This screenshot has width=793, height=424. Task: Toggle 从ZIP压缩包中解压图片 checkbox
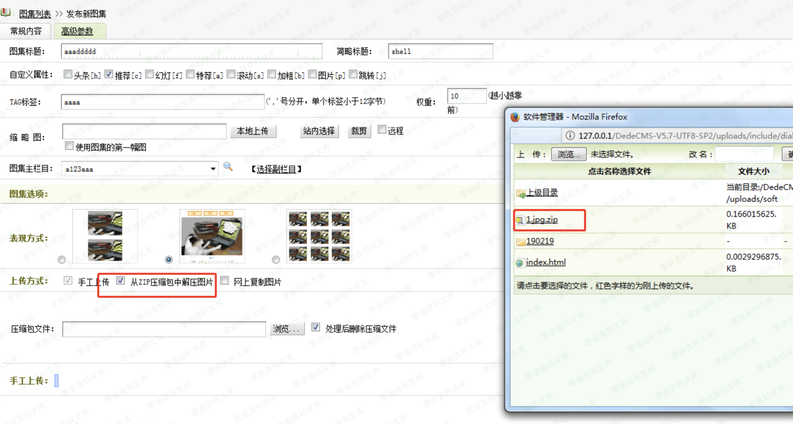[x=121, y=281]
